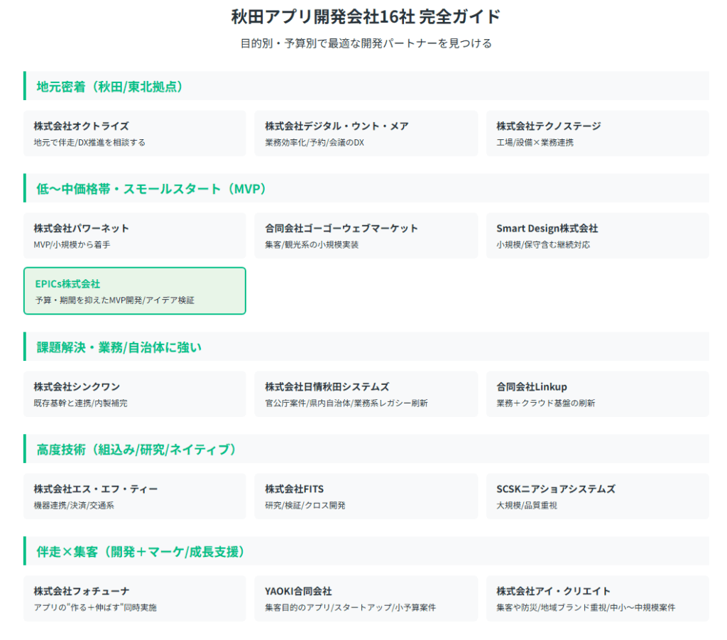Open the YAOKI合同会社 card
The width and height of the screenshot is (727, 640).
366,599
